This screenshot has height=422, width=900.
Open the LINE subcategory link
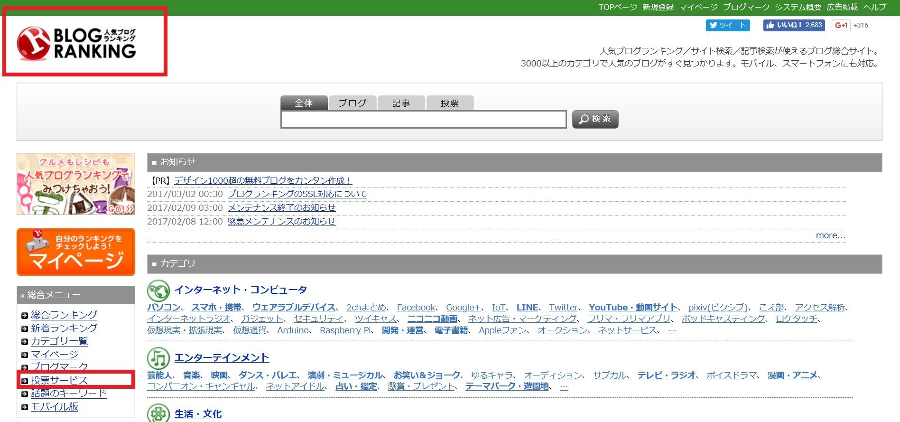[527, 308]
